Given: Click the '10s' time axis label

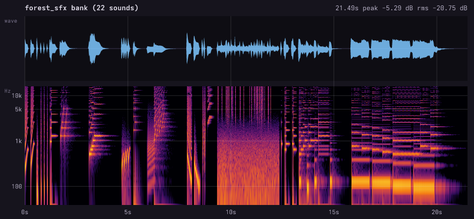Looking at the screenshot, I should pyautogui.click(x=231, y=212).
